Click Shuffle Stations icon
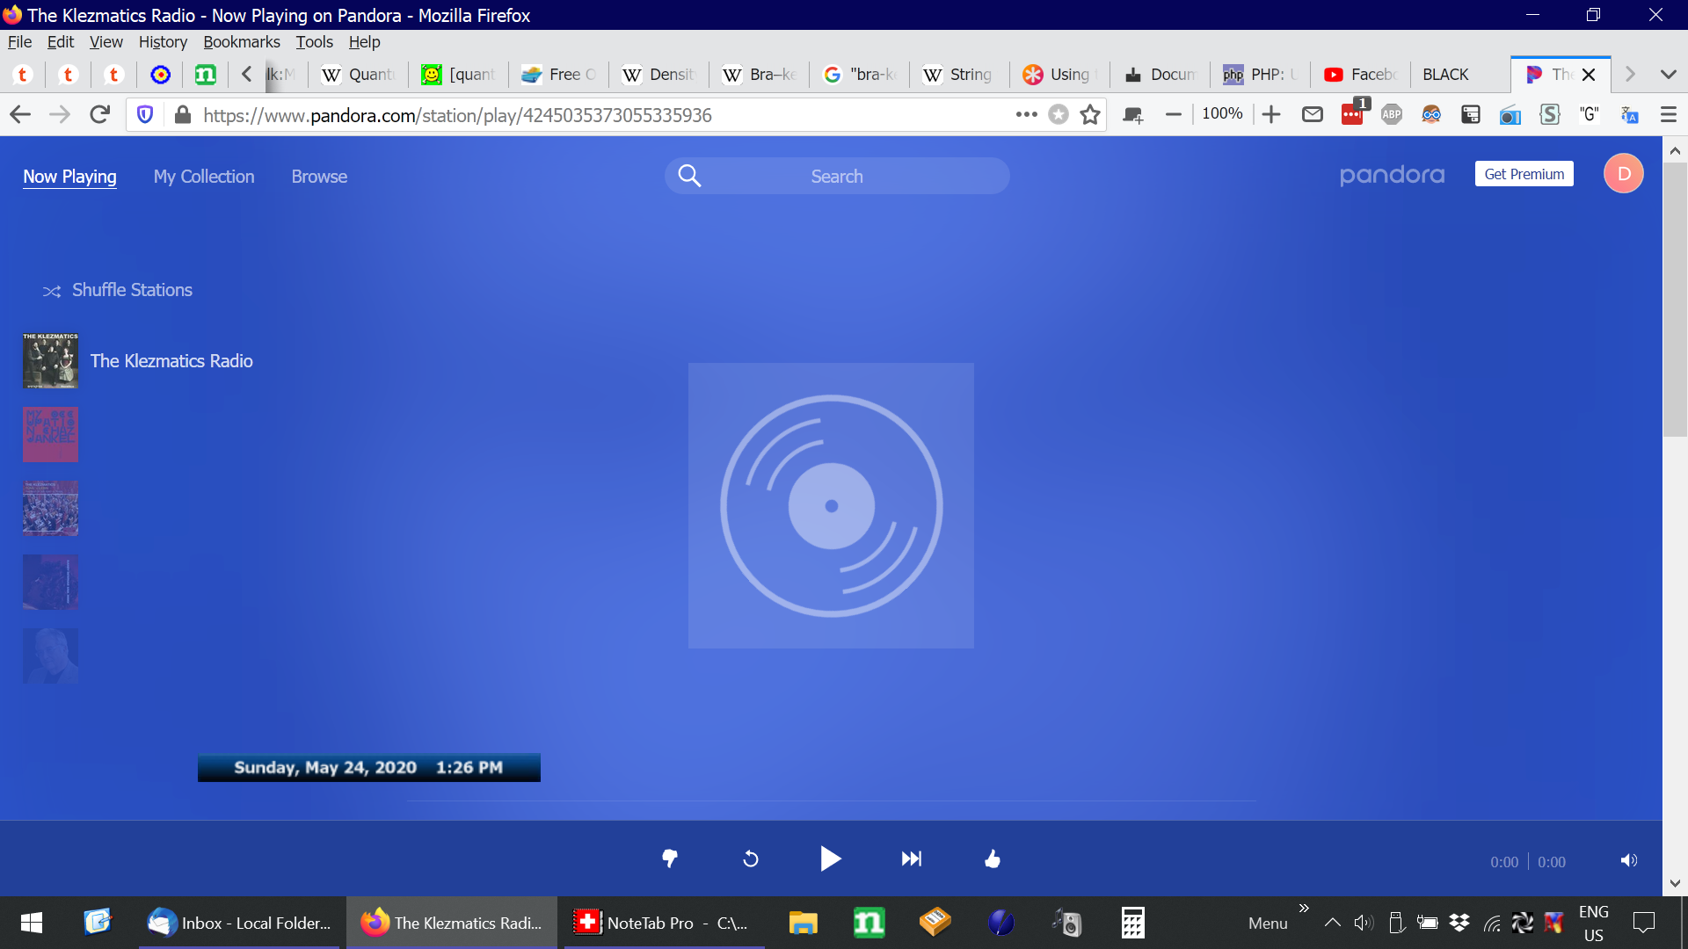Image resolution: width=1688 pixels, height=949 pixels. 52,291
